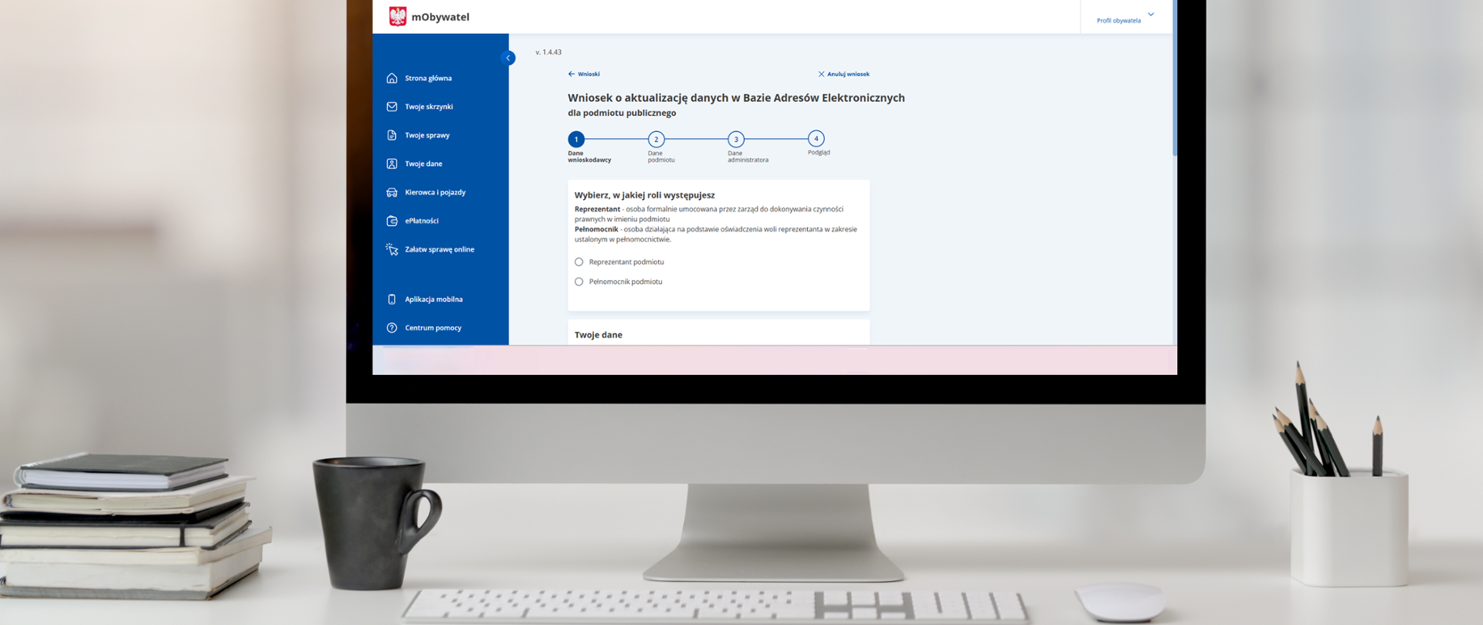Click the Kierowca i pojazdy car icon
This screenshot has height=625, width=1483.
point(392,192)
